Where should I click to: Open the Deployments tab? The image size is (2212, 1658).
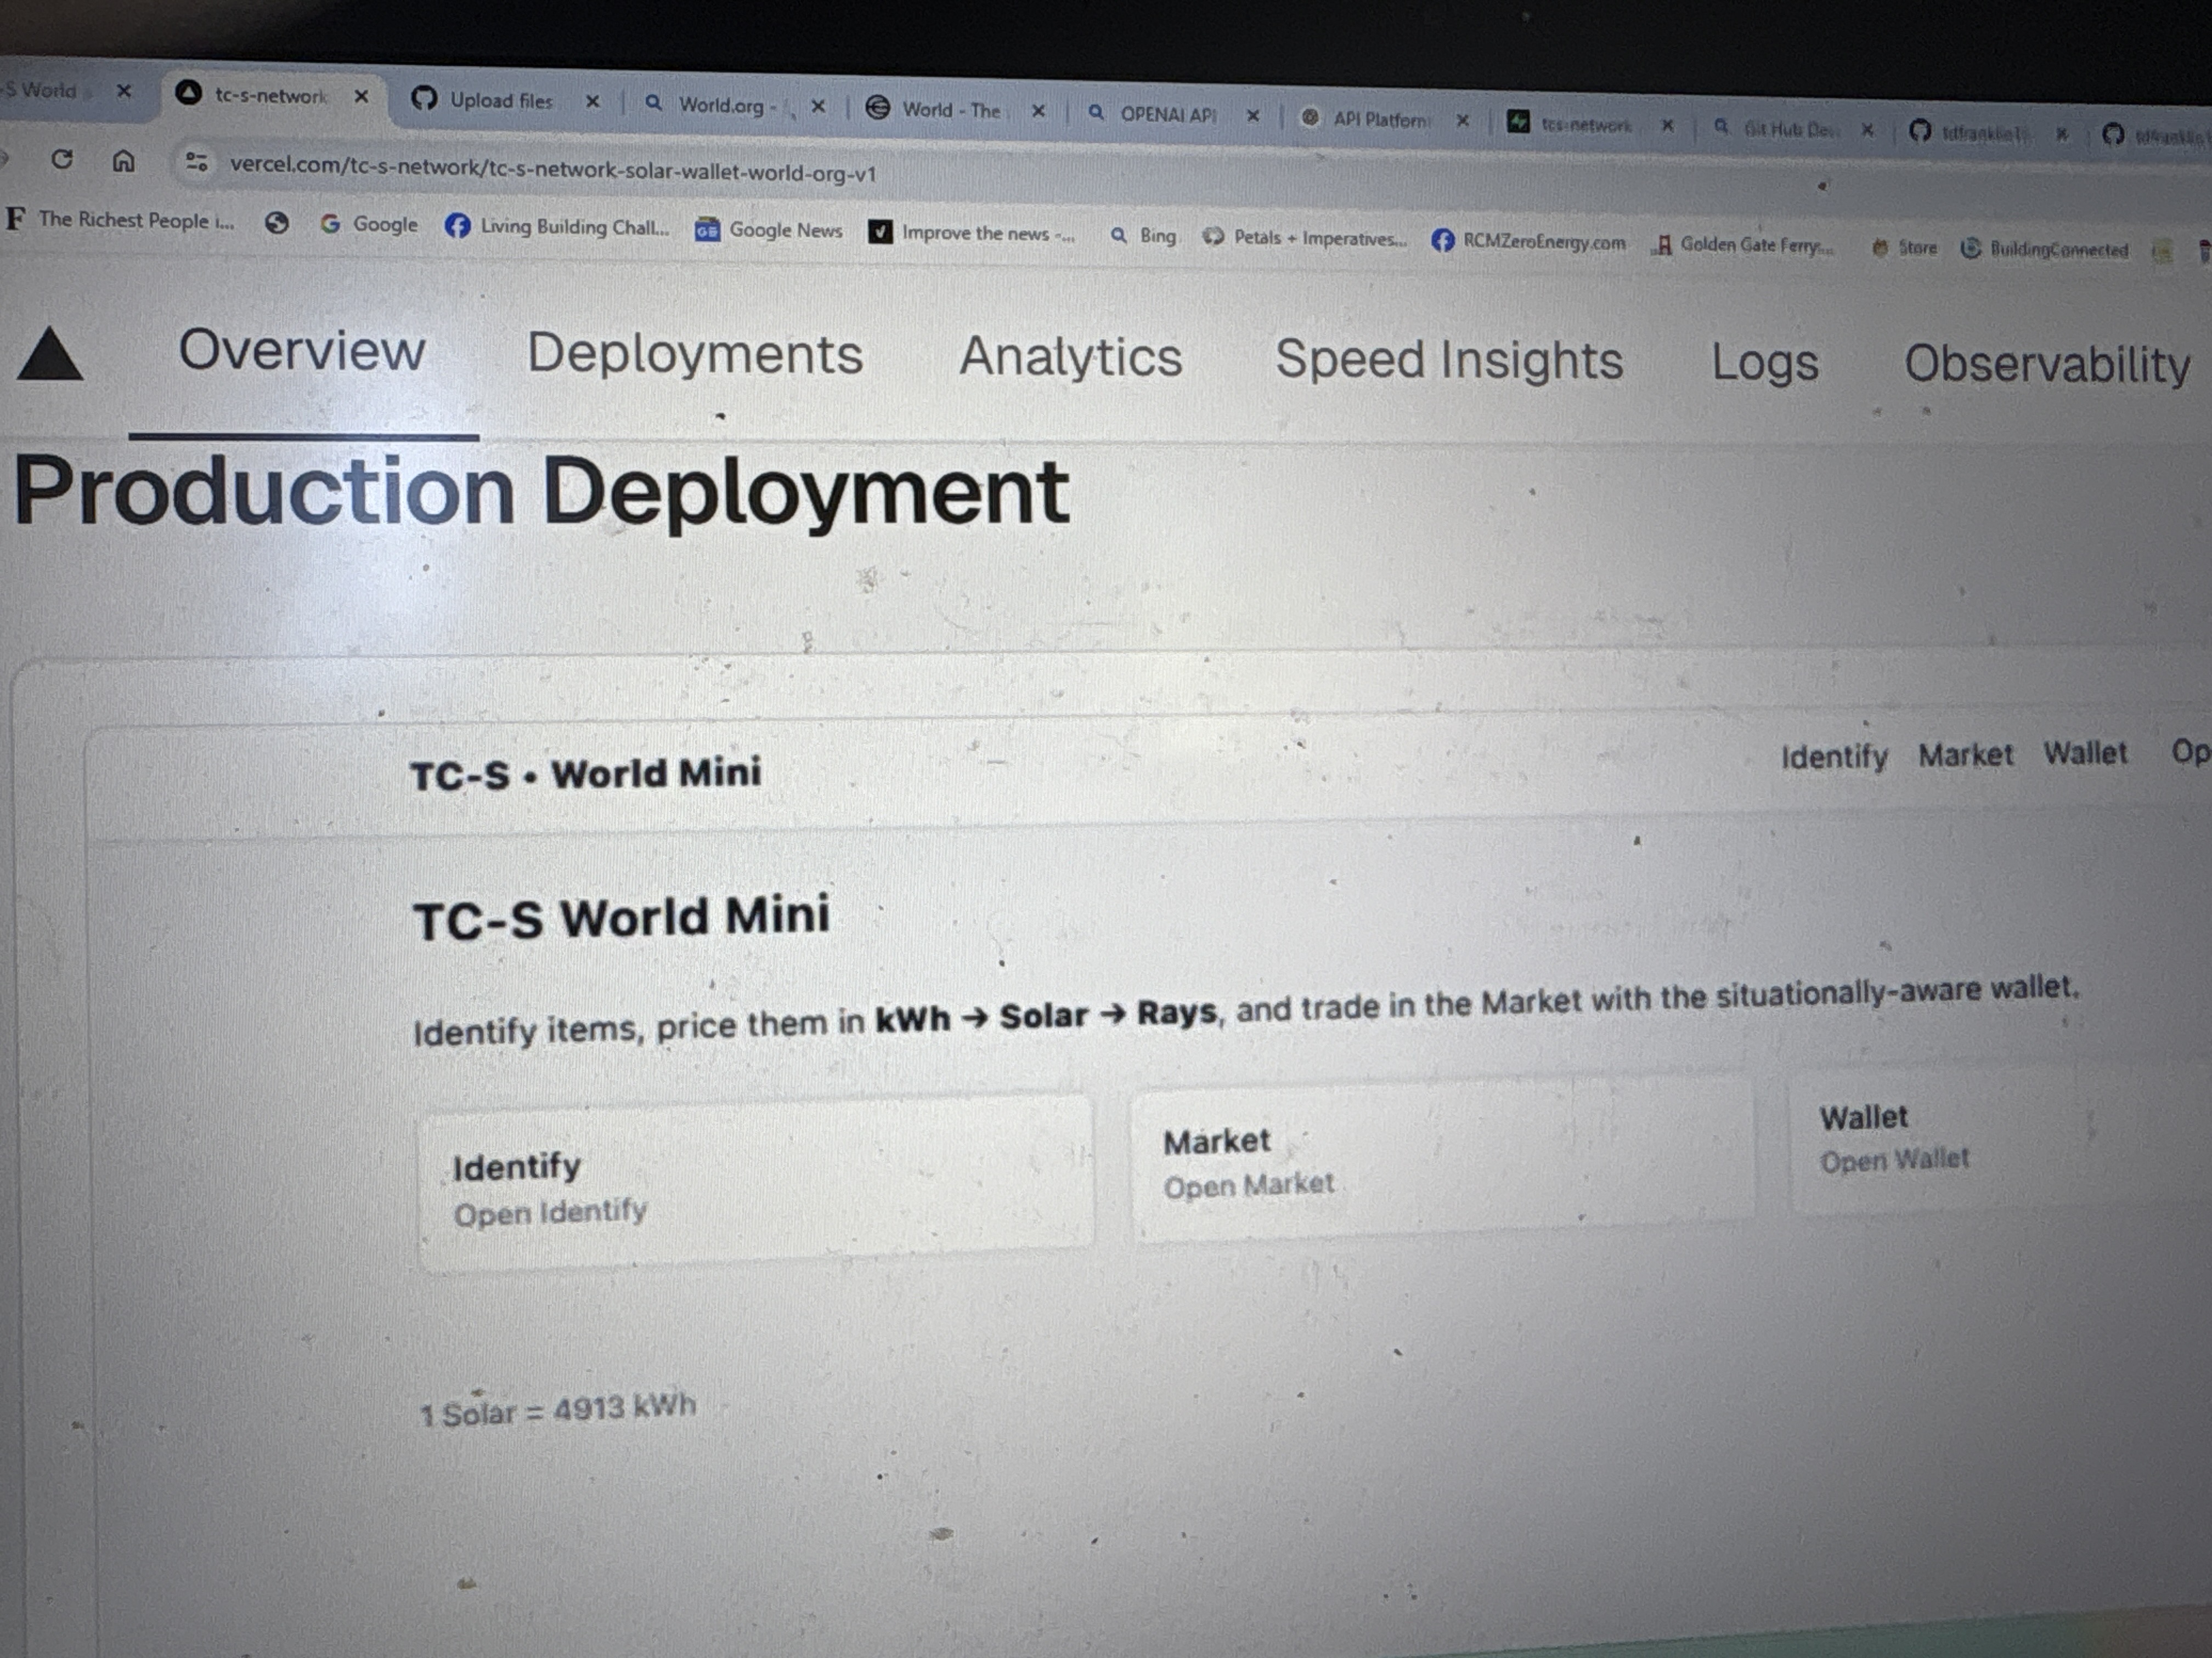[x=694, y=354]
